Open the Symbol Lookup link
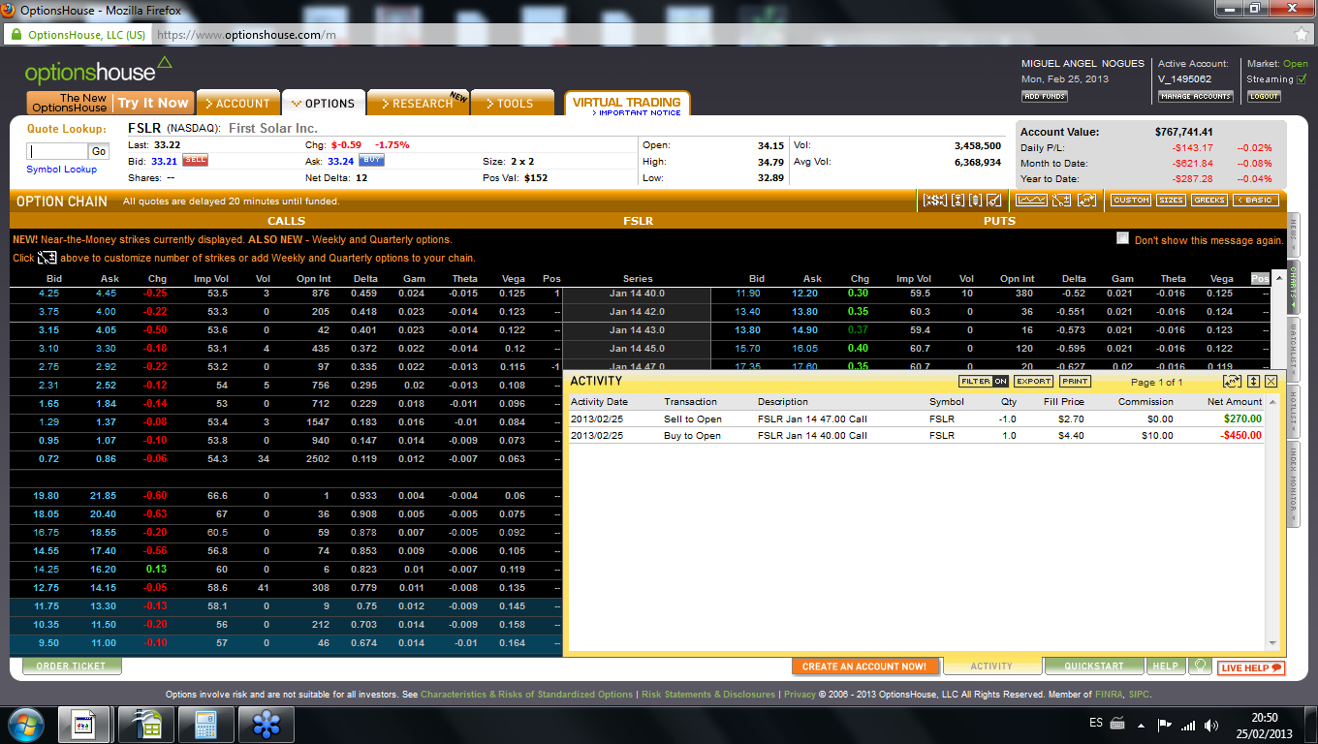This screenshot has height=744, width=1318. click(x=62, y=170)
